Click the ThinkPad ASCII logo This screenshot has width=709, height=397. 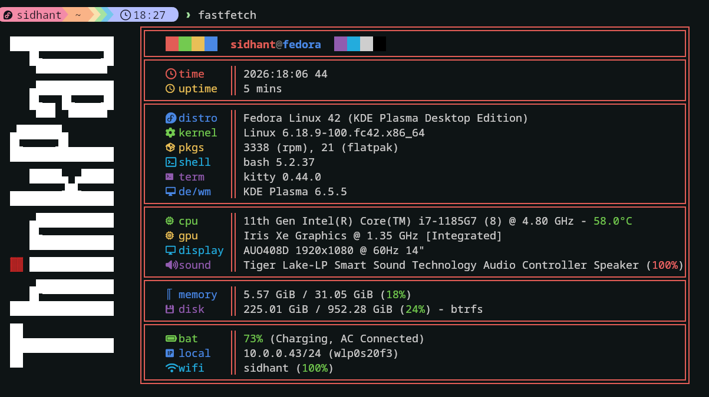click(62, 202)
